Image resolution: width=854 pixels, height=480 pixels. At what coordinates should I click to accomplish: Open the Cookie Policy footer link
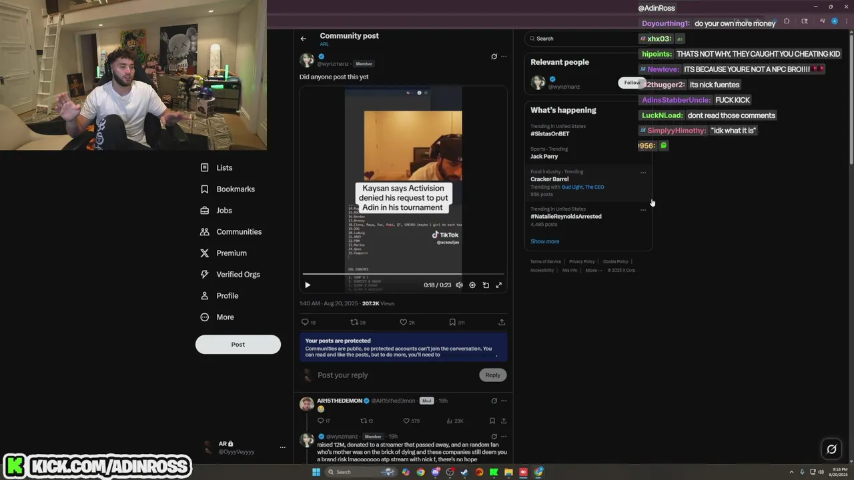(x=615, y=261)
